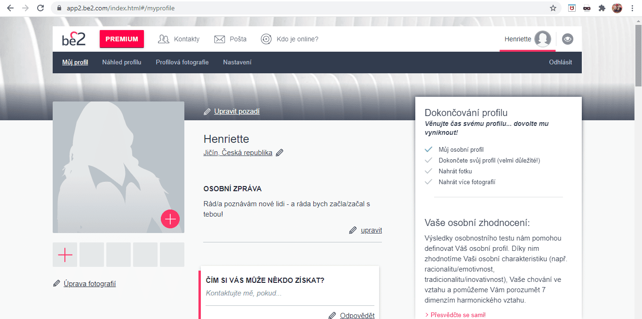Click the Kdo je online target icon
Screen dimensions: 642x319
point(266,39)
